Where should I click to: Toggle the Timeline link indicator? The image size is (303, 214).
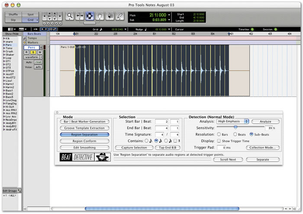coord(252,29)
